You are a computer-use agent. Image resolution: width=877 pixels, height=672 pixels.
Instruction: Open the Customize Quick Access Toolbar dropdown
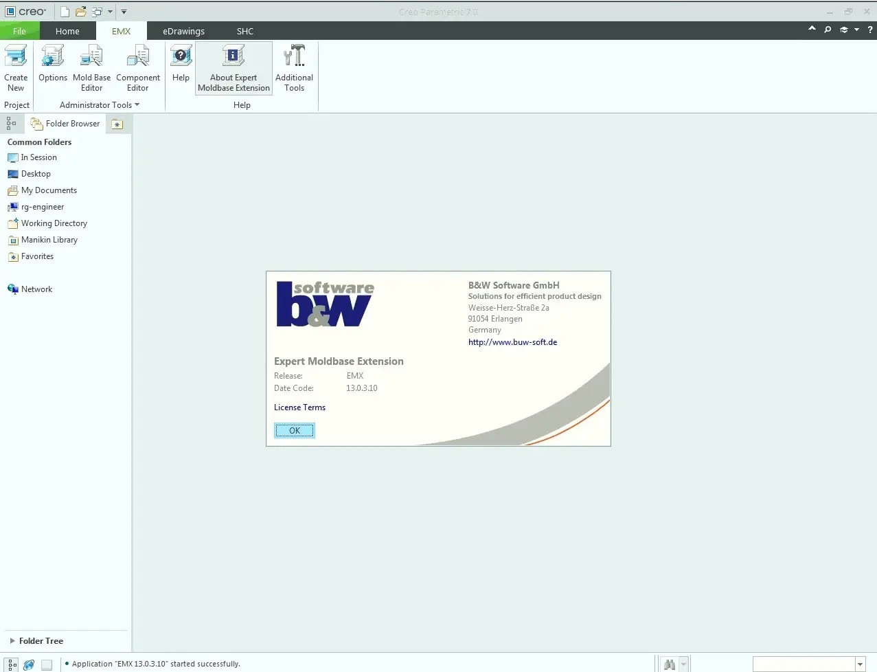pos(124,12)
